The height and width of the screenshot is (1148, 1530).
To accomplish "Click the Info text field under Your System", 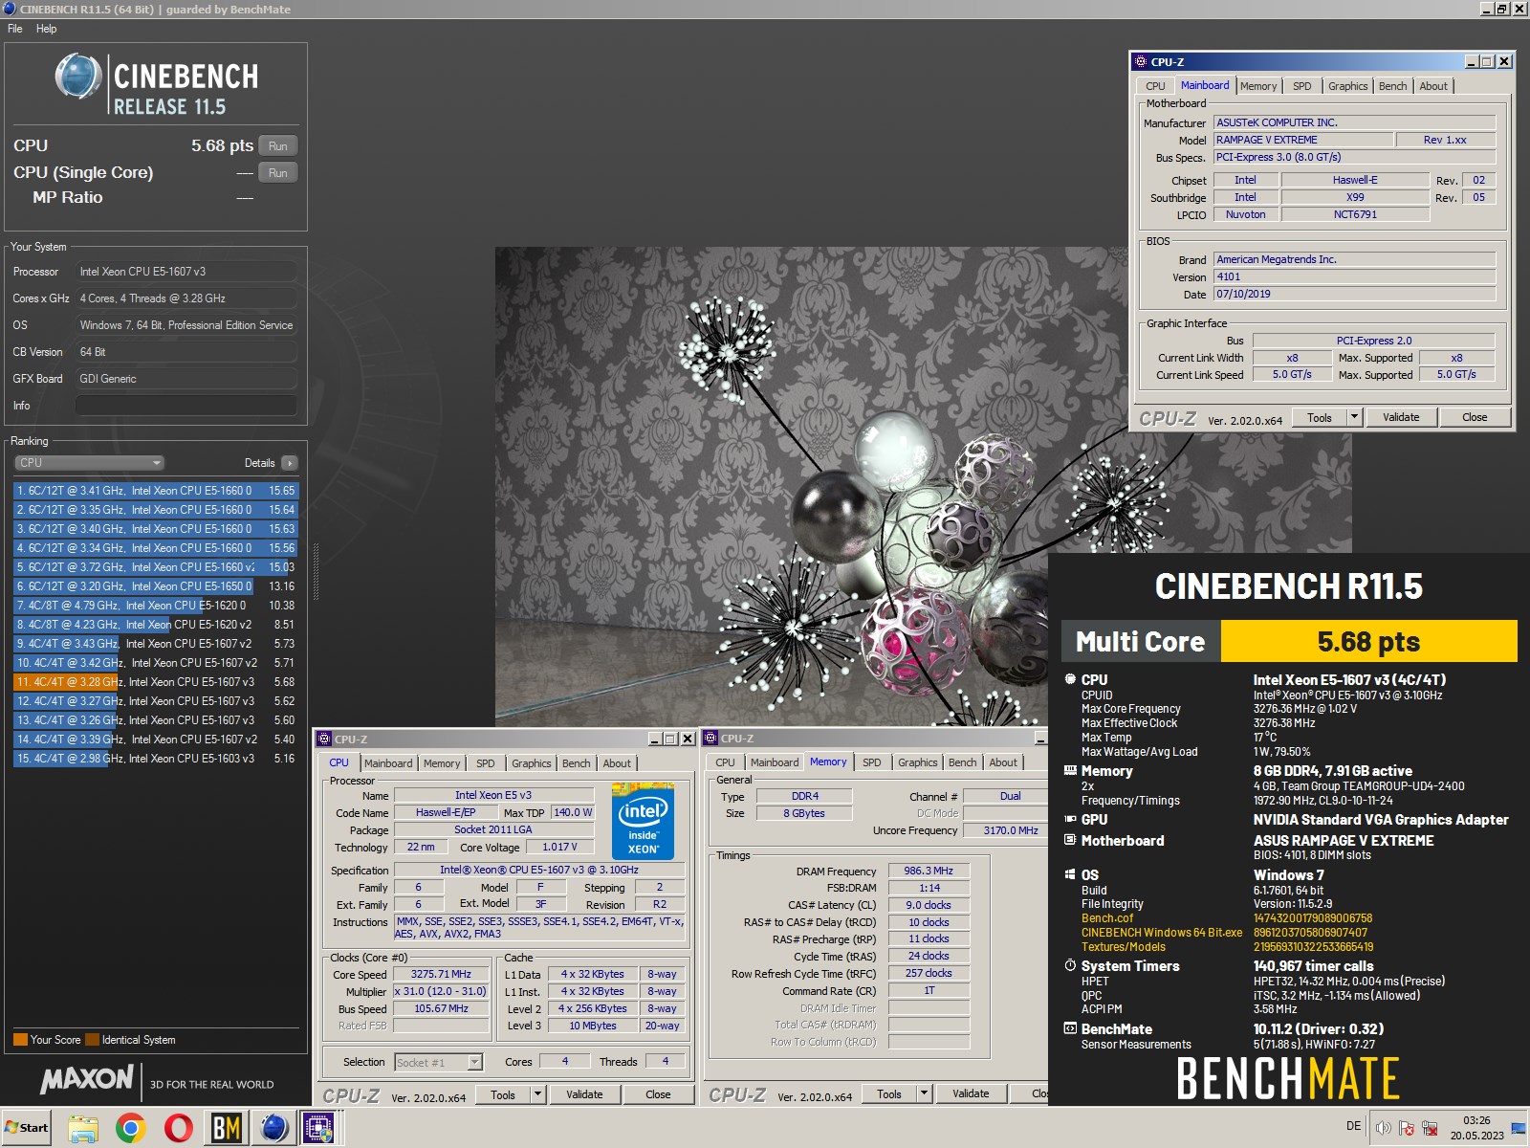I will (x=186, y=406).
